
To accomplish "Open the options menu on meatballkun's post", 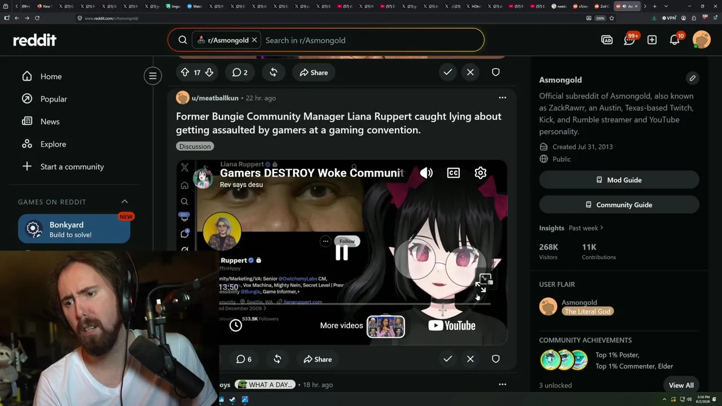I will click(x=503, y=98).
